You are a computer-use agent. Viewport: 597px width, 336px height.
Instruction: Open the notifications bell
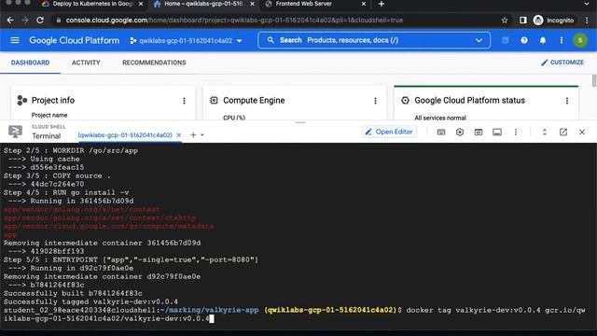tap(543, 40)
